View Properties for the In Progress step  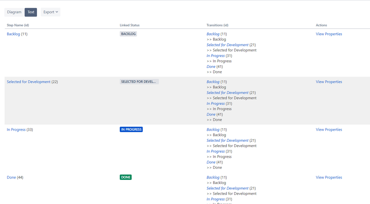(x=329, y=130)
